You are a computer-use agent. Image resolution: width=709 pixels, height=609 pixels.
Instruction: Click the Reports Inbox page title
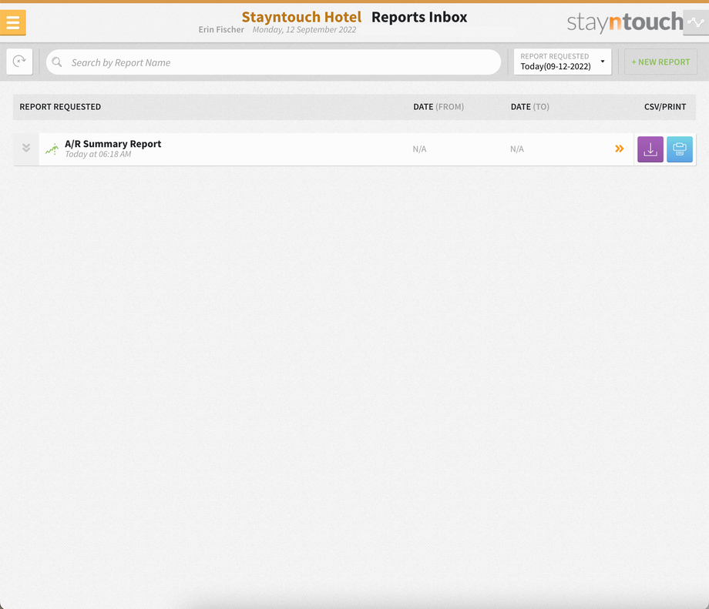click(419, 17)
